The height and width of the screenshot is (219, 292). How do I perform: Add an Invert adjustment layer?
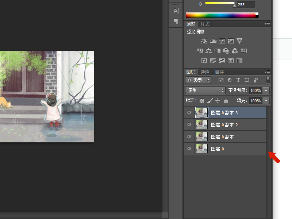(204, 61)
